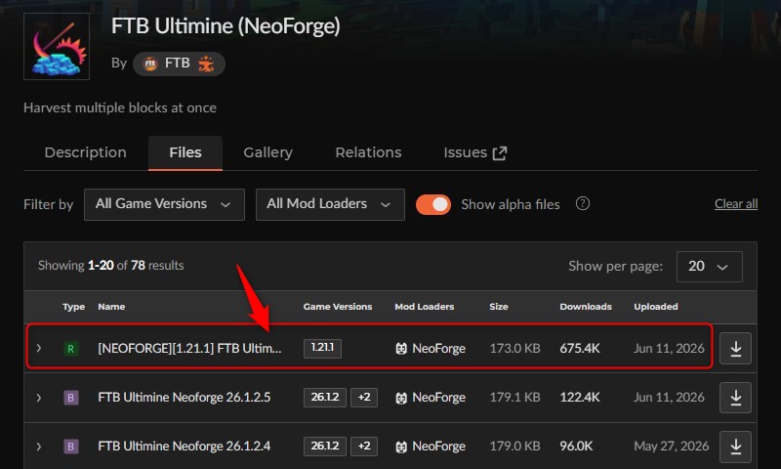Select the Files tab
781x469 pixels.
pos(185,152)
